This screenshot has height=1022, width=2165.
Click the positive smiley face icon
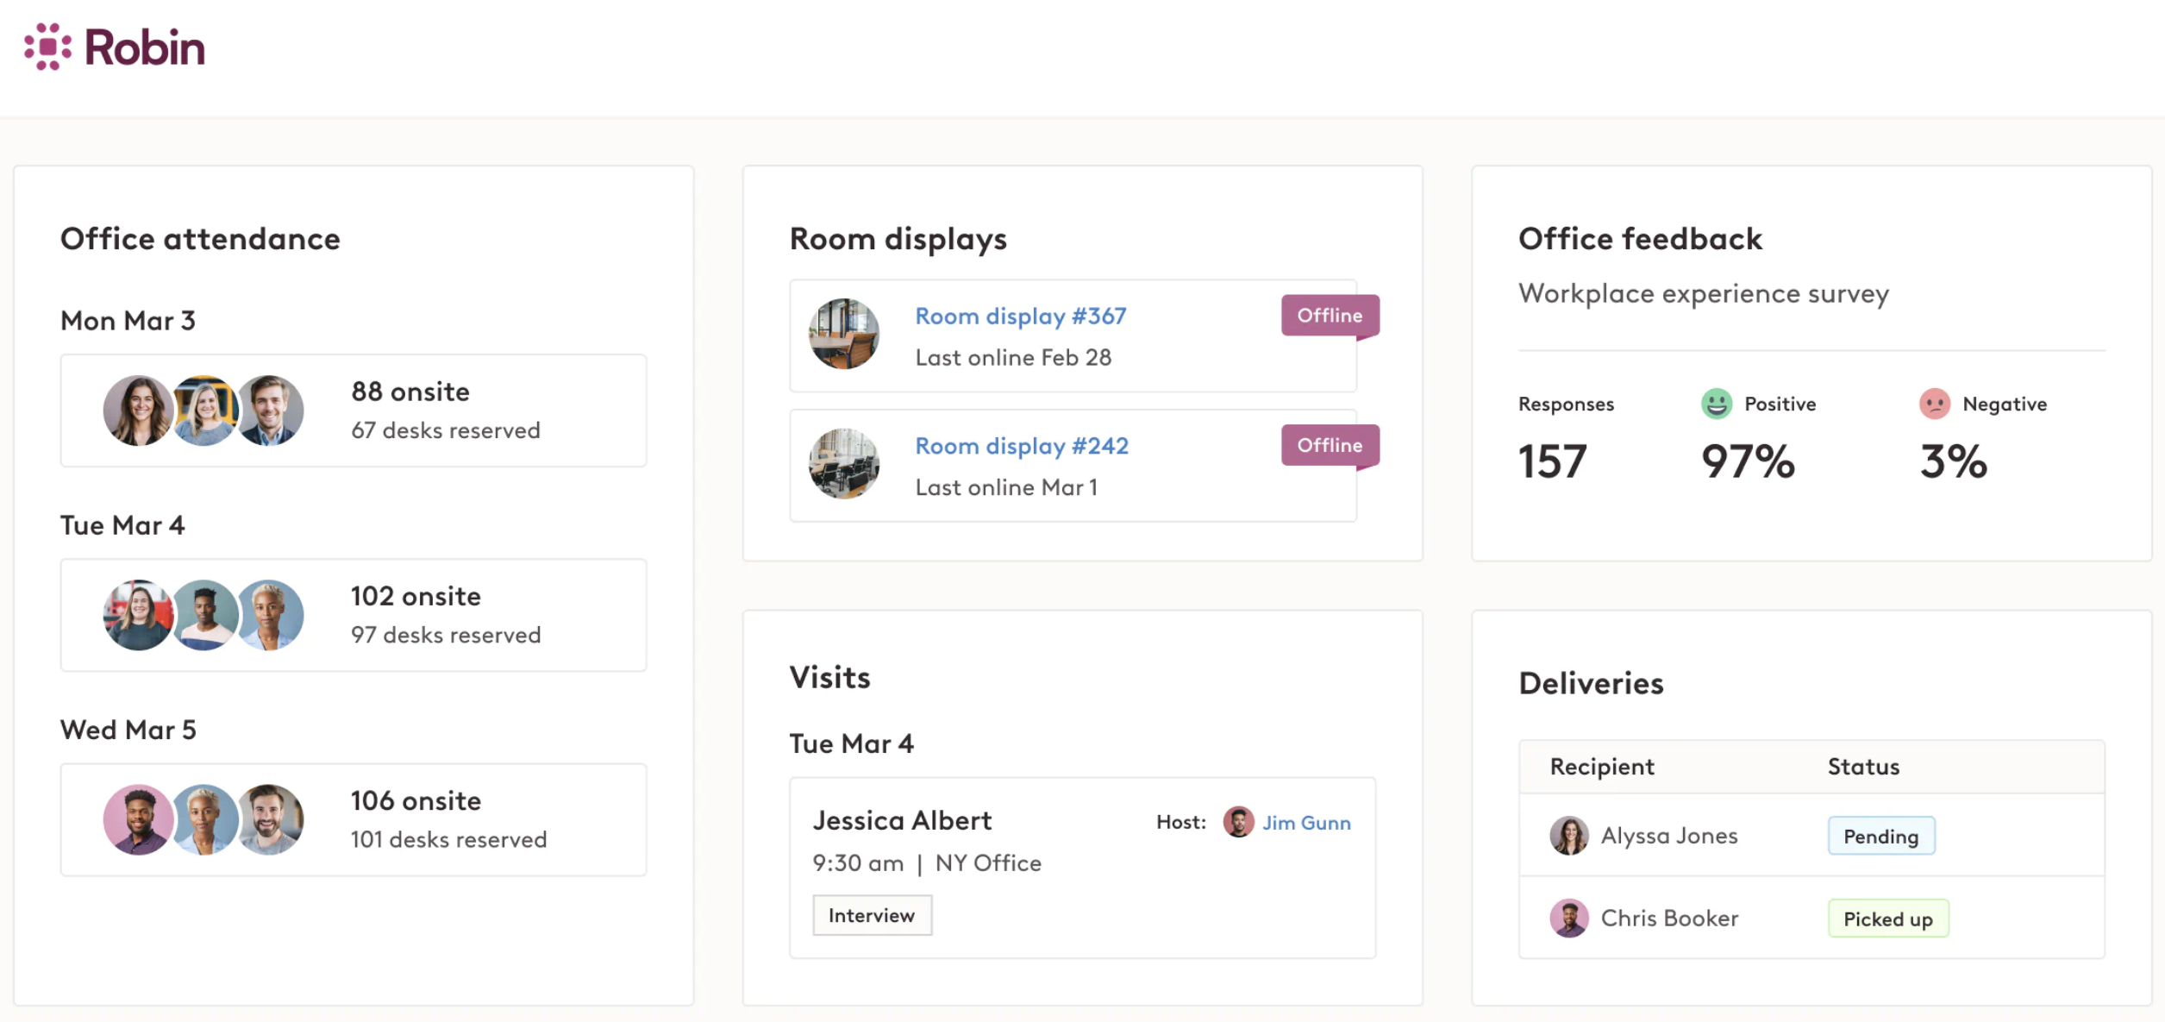point(1717,403)
